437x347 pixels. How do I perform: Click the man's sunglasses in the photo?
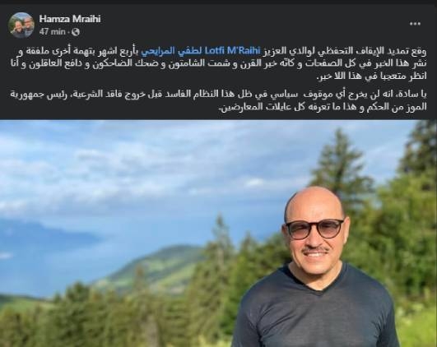[314, 229]
